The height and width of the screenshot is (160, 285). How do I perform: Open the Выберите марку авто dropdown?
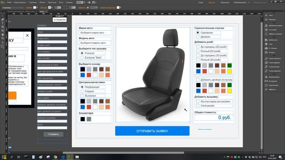tap(95, 32)
